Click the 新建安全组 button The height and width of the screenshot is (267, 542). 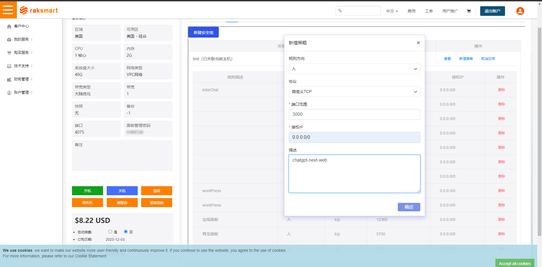203,32
